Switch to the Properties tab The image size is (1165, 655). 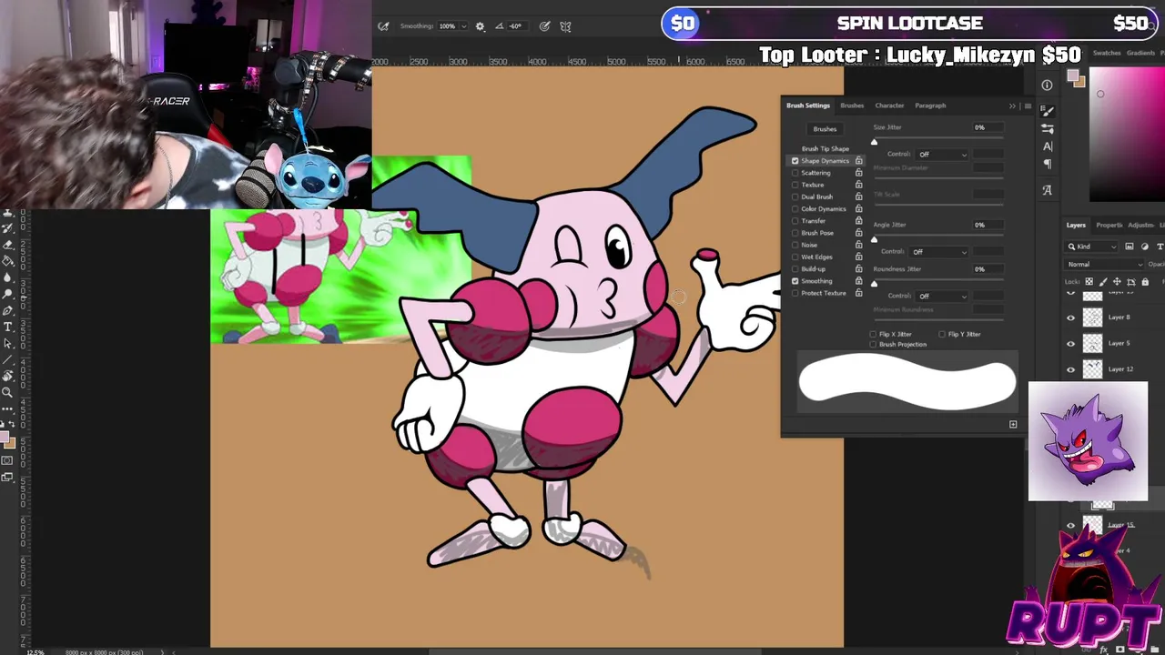[x=1109, y=226]
